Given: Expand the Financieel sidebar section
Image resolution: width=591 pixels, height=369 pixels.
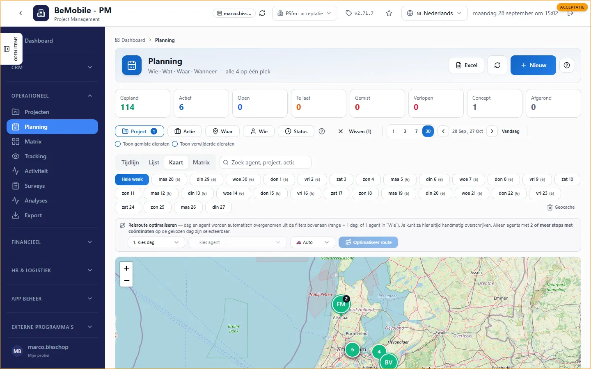Looking at the screenshot, I should pos(53,242).
